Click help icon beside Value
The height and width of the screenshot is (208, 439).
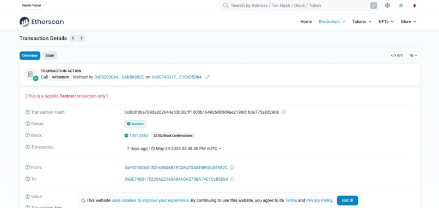(27, 197)
